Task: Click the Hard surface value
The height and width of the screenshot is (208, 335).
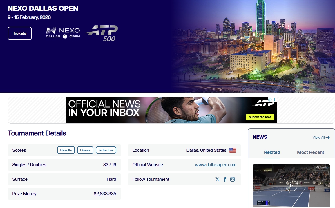Action: 111,179
